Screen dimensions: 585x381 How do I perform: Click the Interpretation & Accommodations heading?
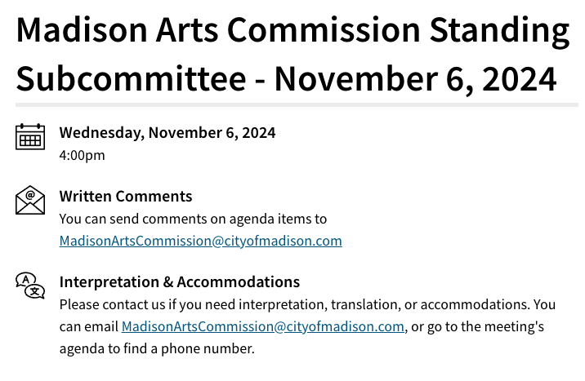pos(180,282)
